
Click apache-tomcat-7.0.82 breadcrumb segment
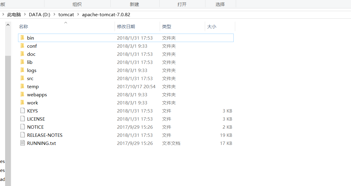pyautogui.click(x=106, y=14)
